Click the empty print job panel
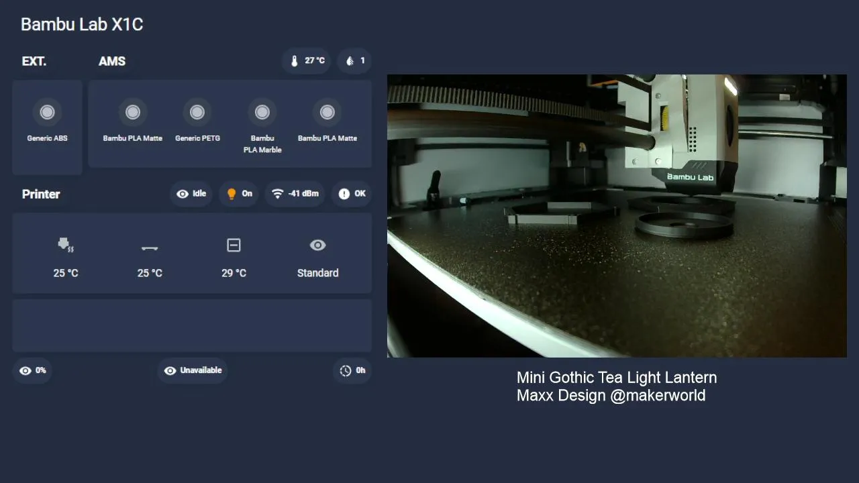This screenshot has width=859, height=483. (x=192, y=325)
